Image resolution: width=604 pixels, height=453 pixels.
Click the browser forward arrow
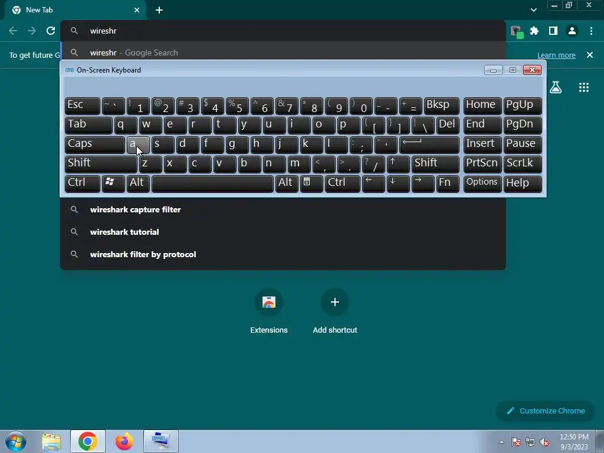(x=32, y=31)
